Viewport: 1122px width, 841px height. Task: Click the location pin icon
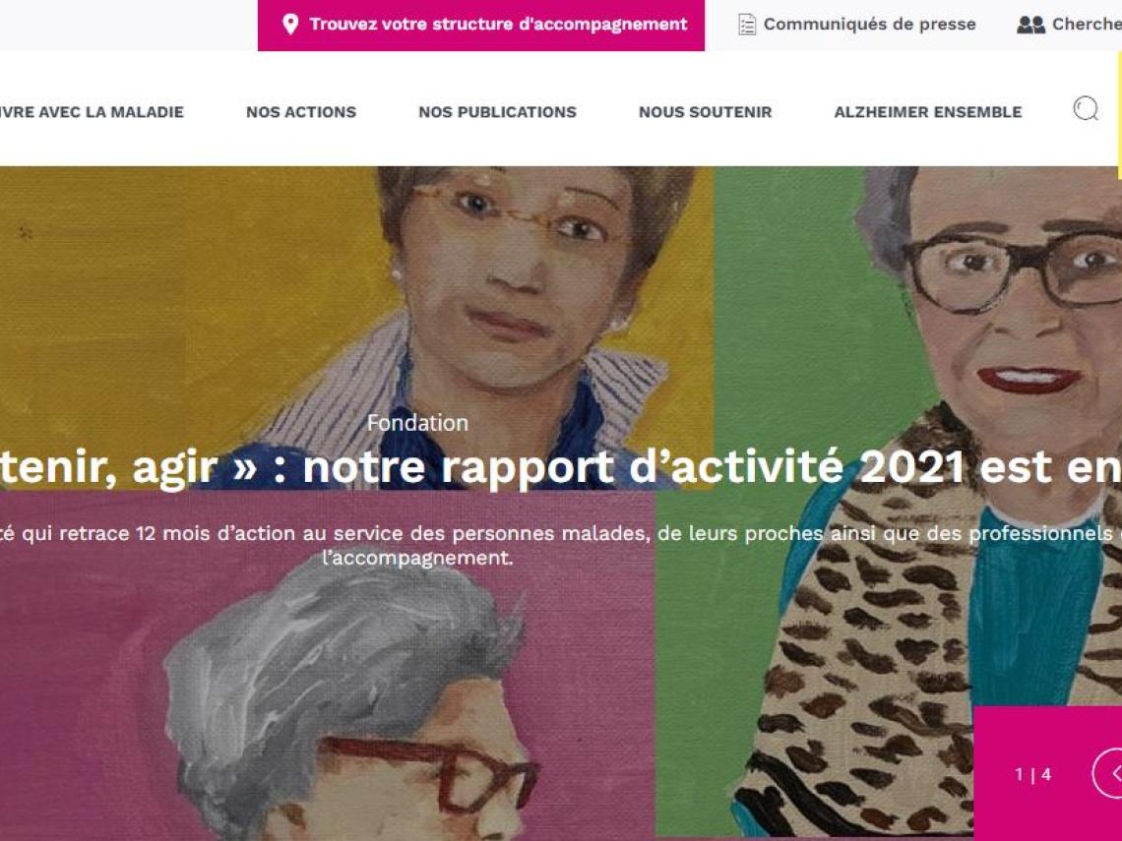[x=289, y=25]
